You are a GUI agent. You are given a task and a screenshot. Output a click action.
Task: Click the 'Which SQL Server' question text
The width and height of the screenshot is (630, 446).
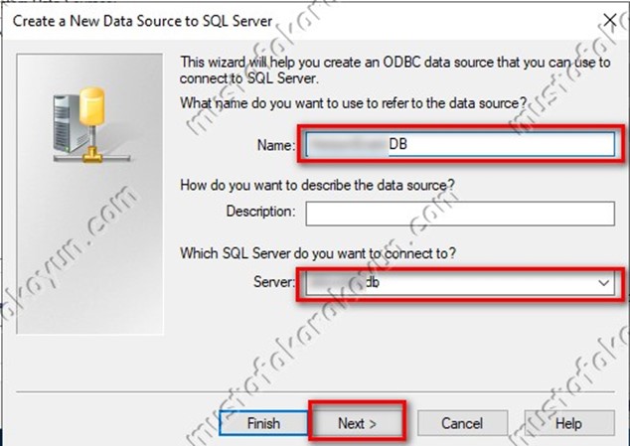click(x=318, y=253)
